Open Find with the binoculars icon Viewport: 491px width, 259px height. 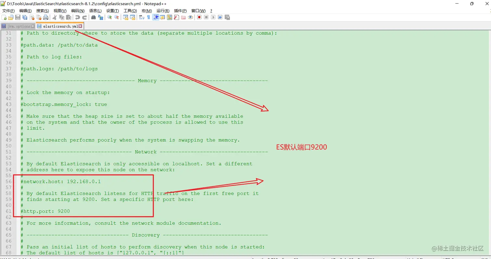click(93, 17)
